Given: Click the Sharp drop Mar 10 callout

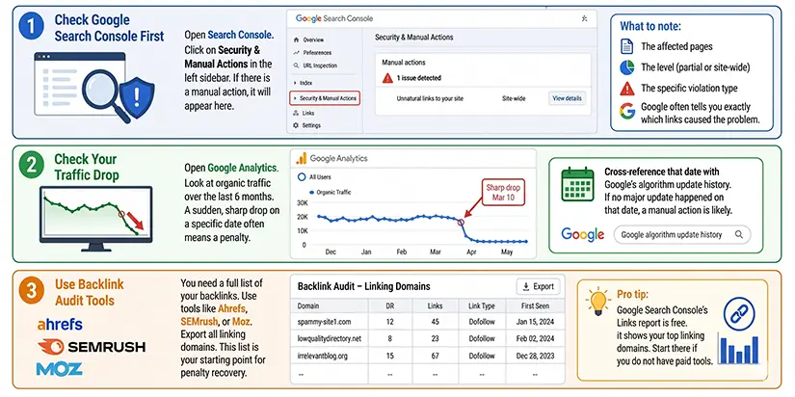Looking at the screenshot, I should (x=503, y=192).
